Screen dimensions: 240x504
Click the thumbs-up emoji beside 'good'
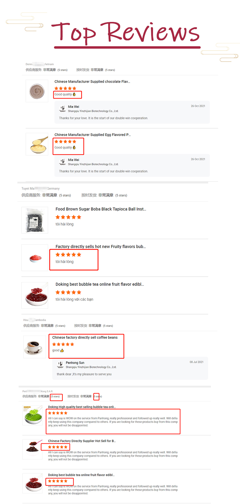pos(61,350)
